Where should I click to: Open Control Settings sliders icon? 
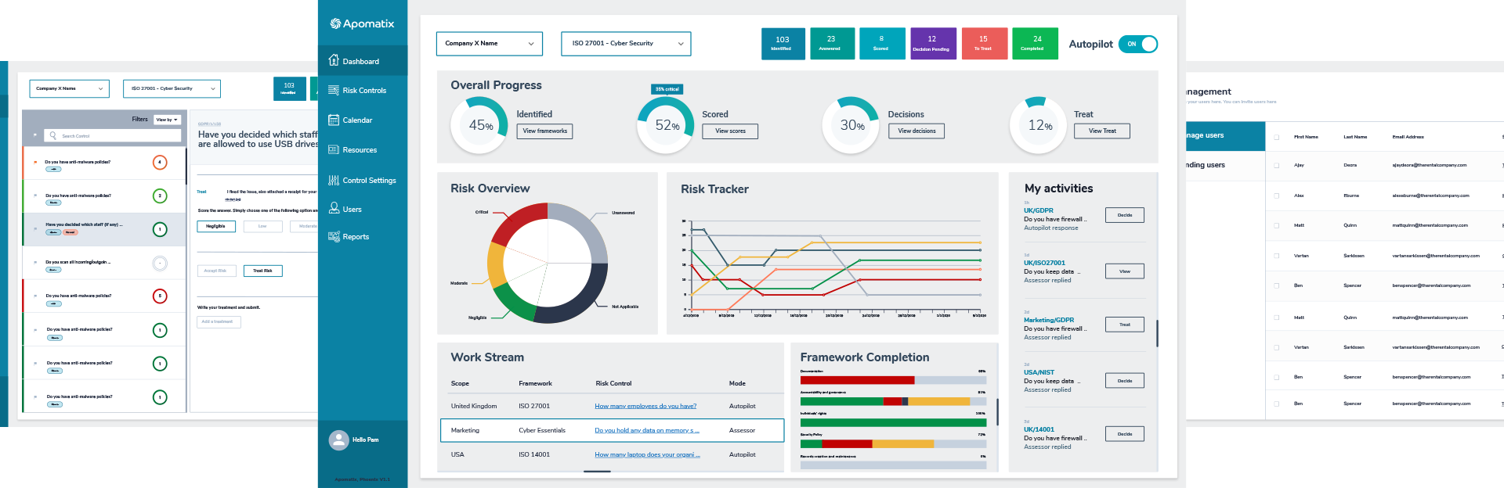(334, 180)
